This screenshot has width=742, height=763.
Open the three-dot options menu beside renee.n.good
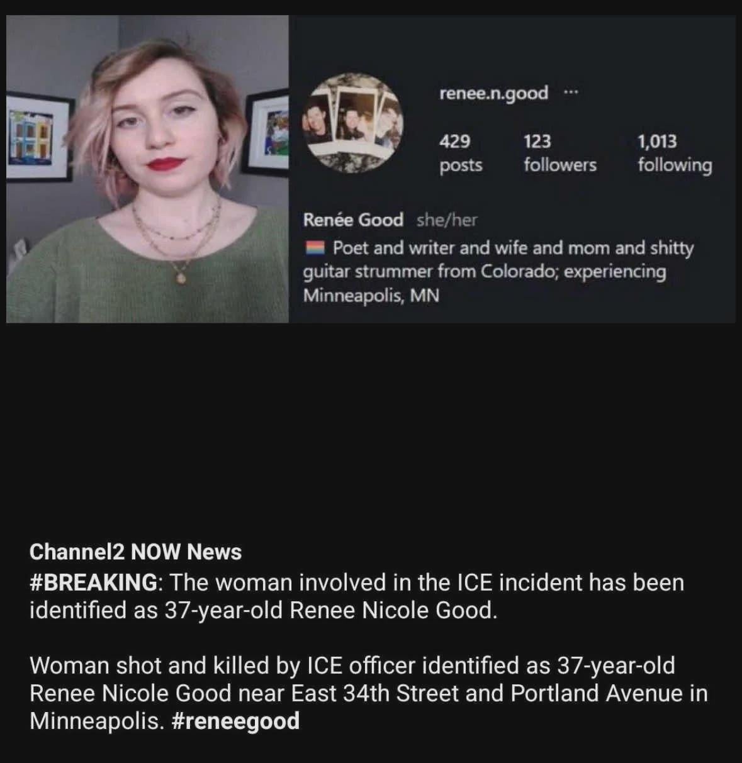[570, 93]
